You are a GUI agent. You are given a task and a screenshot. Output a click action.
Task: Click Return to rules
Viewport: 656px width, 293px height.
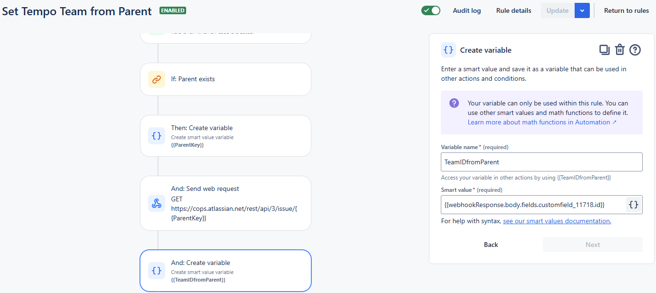pos(626,10)
